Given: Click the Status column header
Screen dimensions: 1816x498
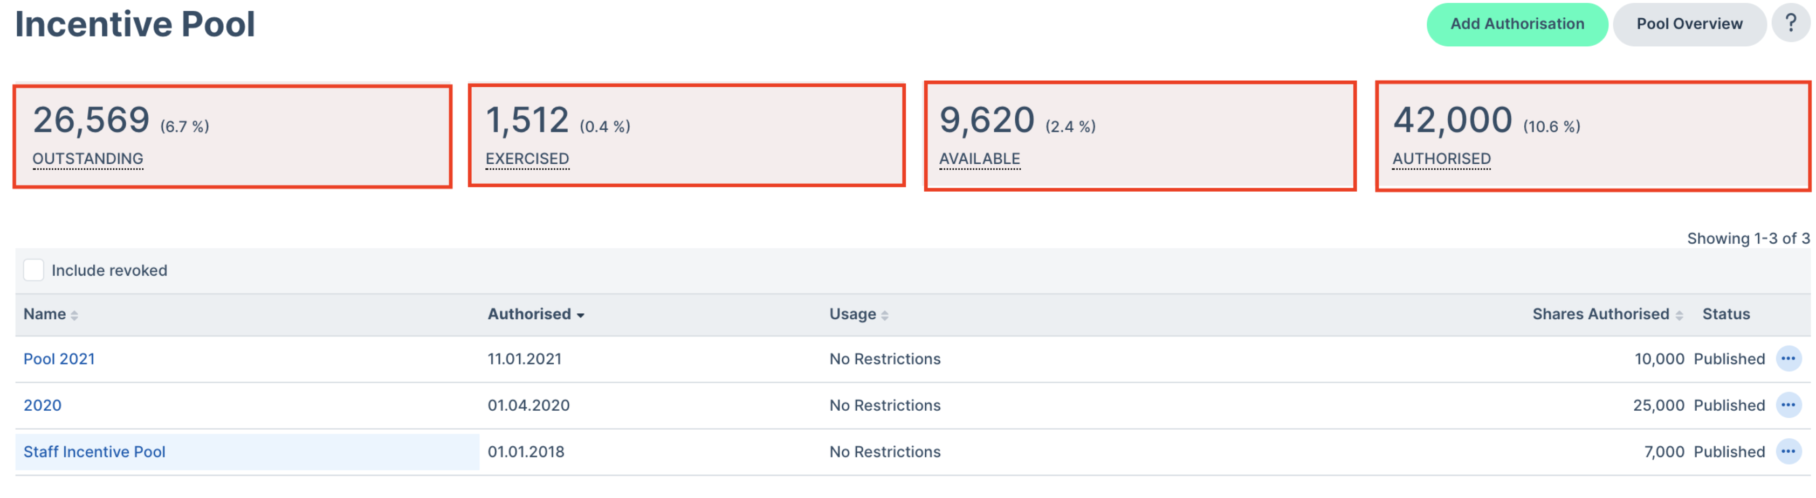Looking at the screenshot, I should point(1726,314).
